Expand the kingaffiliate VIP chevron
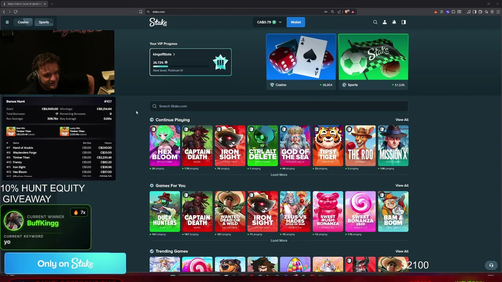502x282 pixels. (174, 54)
